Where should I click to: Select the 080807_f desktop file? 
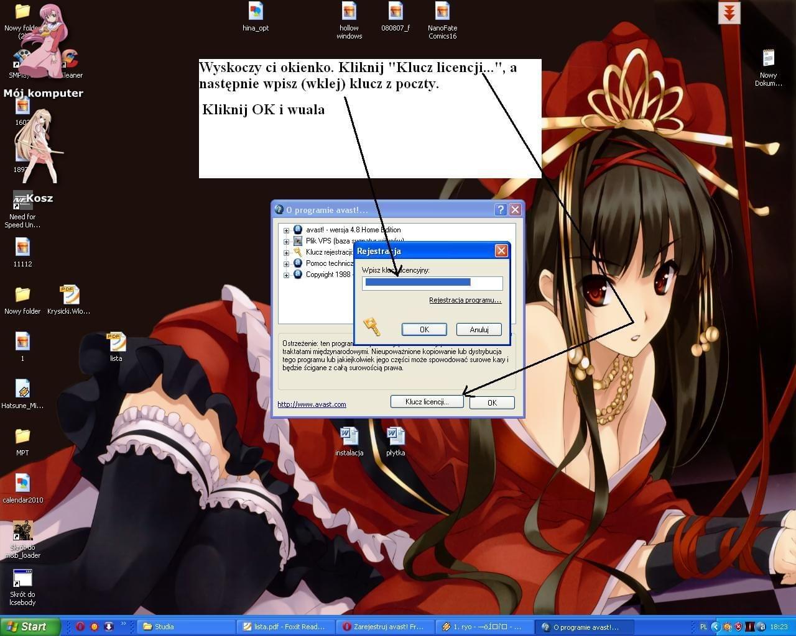[x=396, y=17]
